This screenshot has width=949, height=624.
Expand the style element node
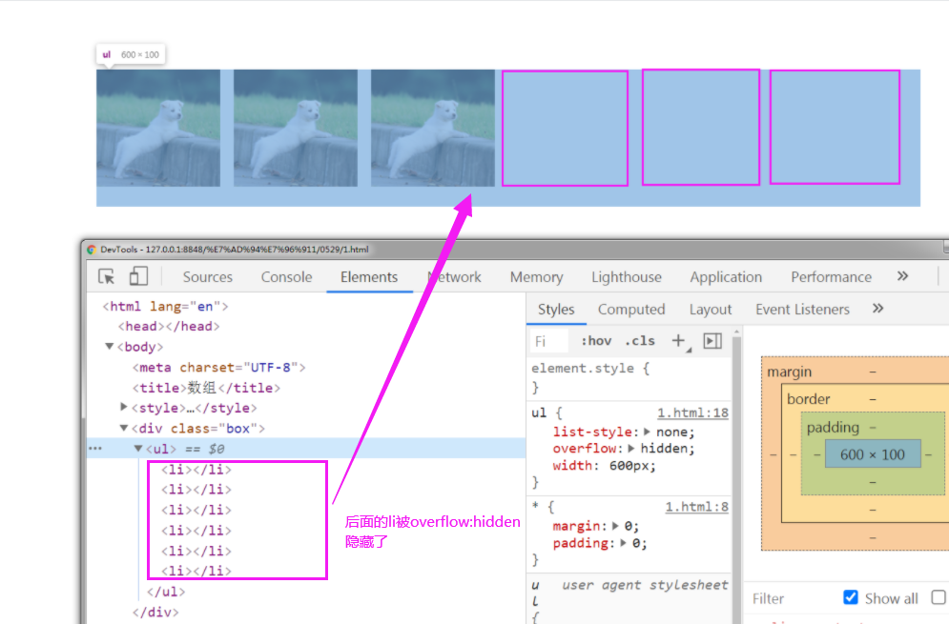[x=124, y=408]
